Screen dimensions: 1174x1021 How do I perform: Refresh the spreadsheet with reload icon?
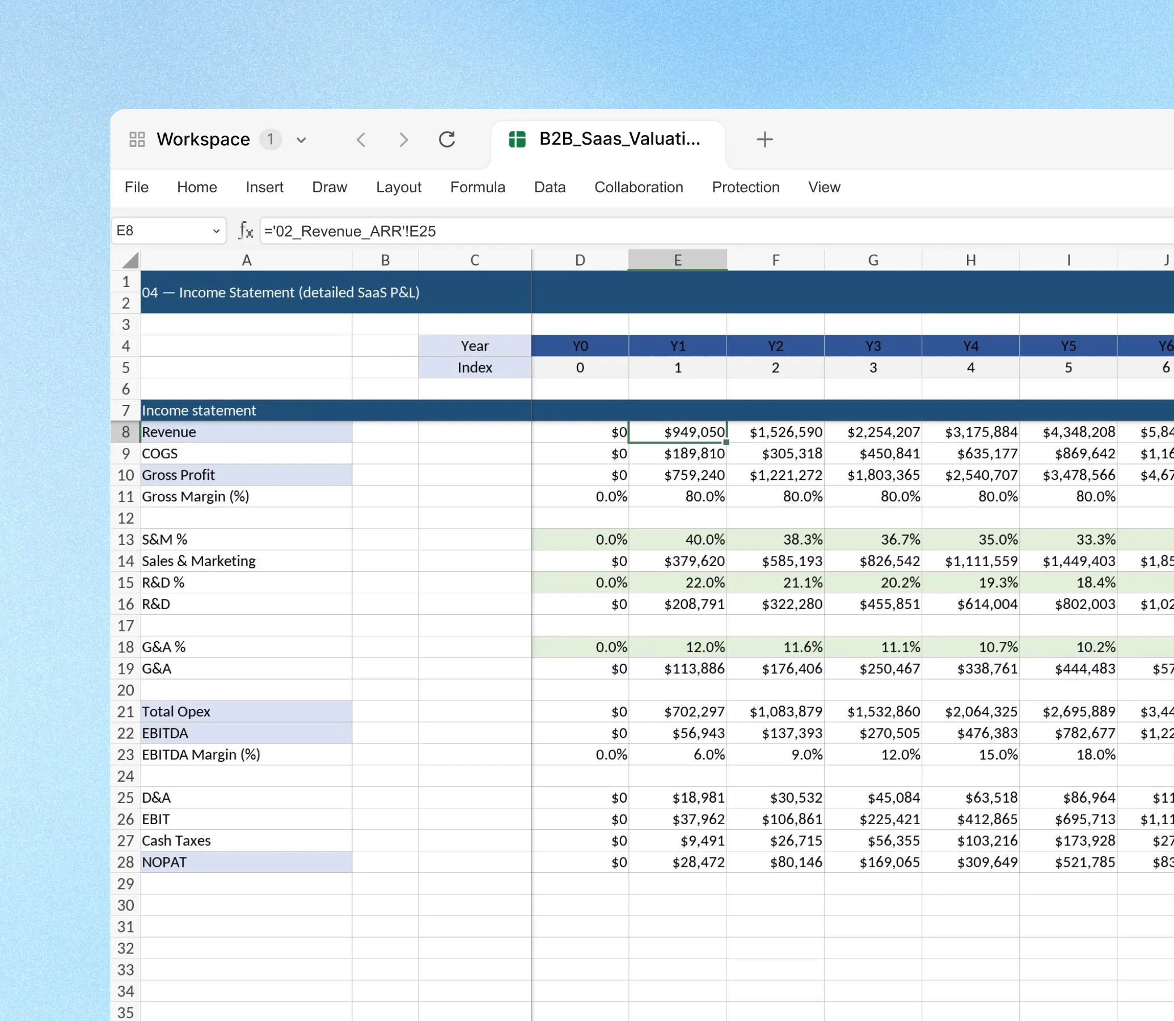click(447, 140)
